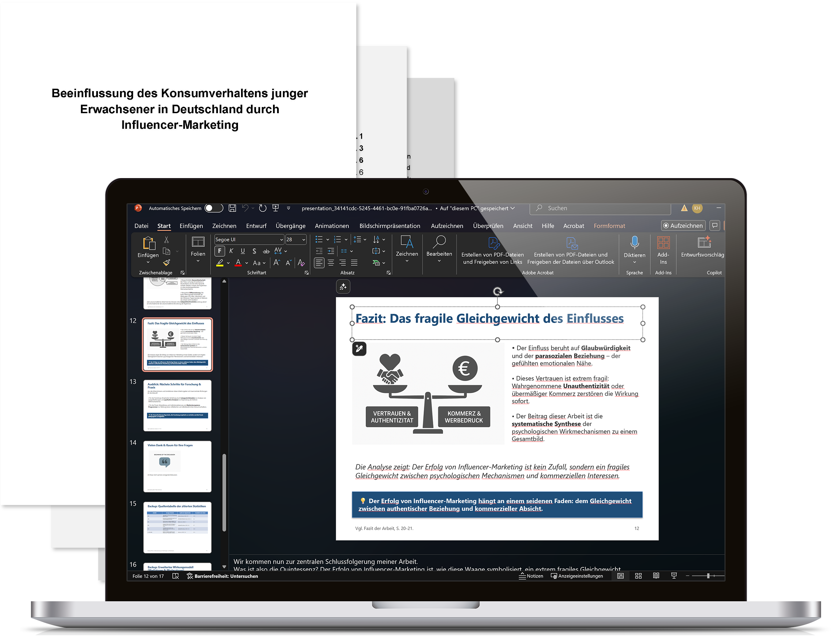Image resolution: width=834 pixels, height=639 pixels.
Task: Select slide 13 thumbnail in the panel
Action: tap(177, 405)
